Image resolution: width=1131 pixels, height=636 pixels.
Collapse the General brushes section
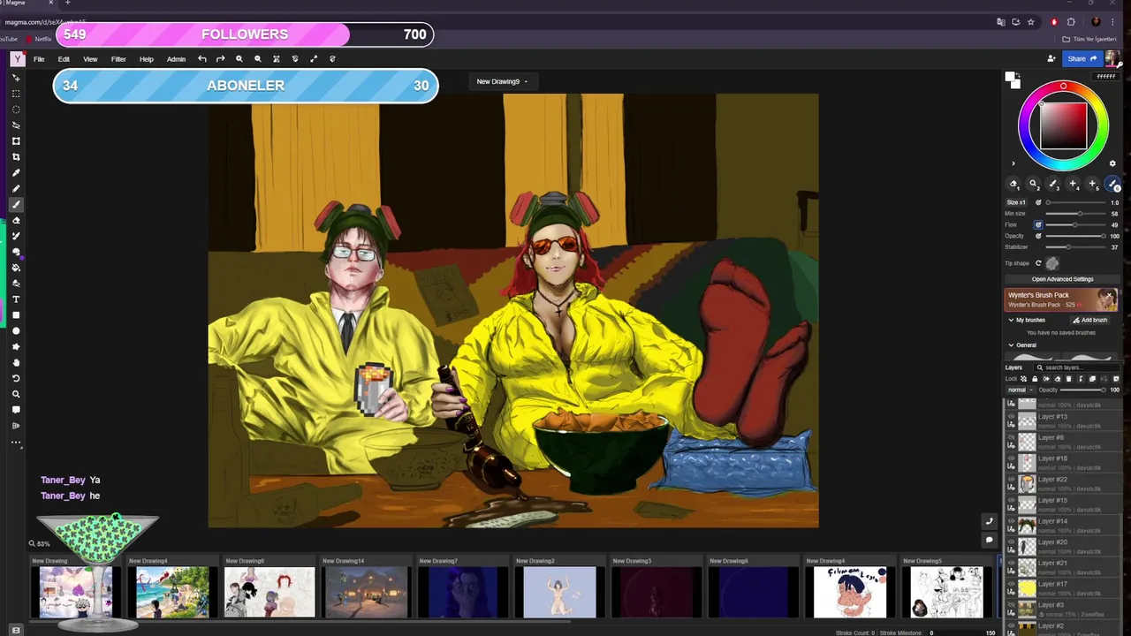[1011, 345]
